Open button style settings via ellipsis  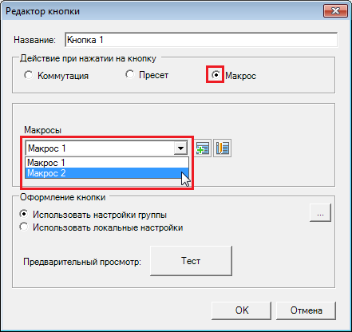pos(320,212)
